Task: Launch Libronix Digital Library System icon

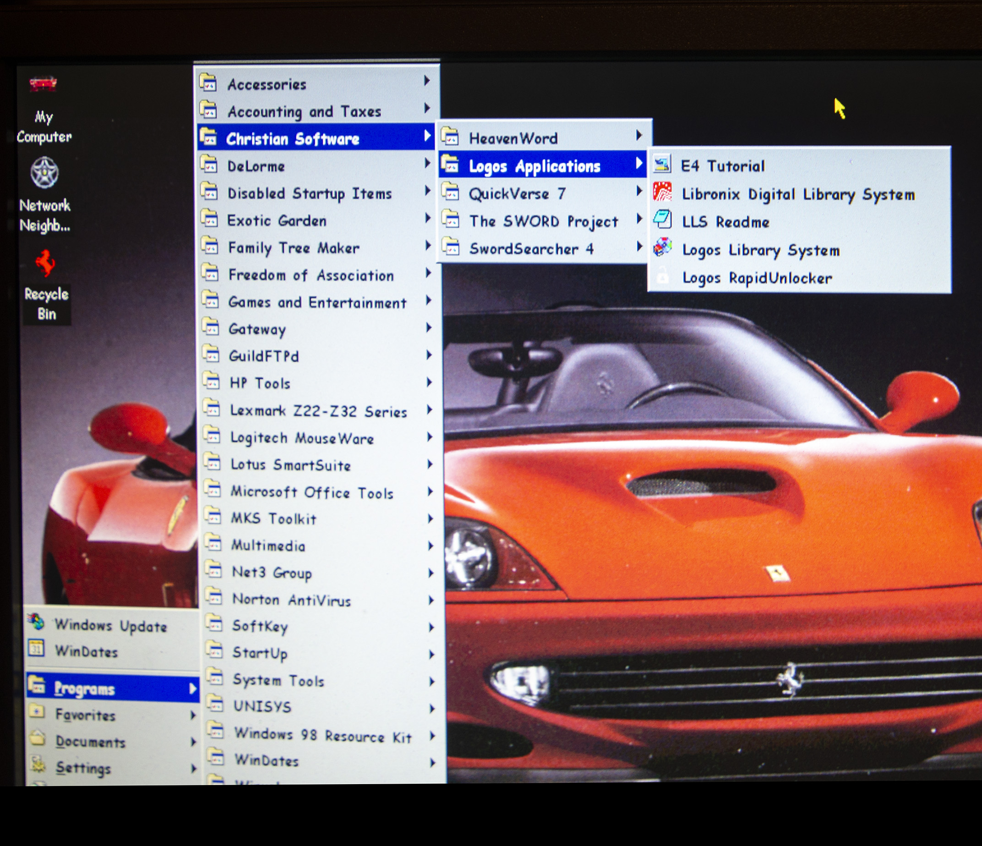Action: (662, 192)
